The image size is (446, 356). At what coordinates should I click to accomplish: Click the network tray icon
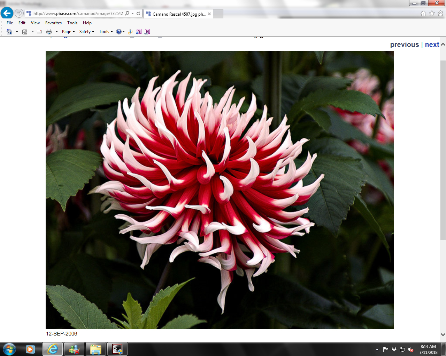click(x=402, y=349)
